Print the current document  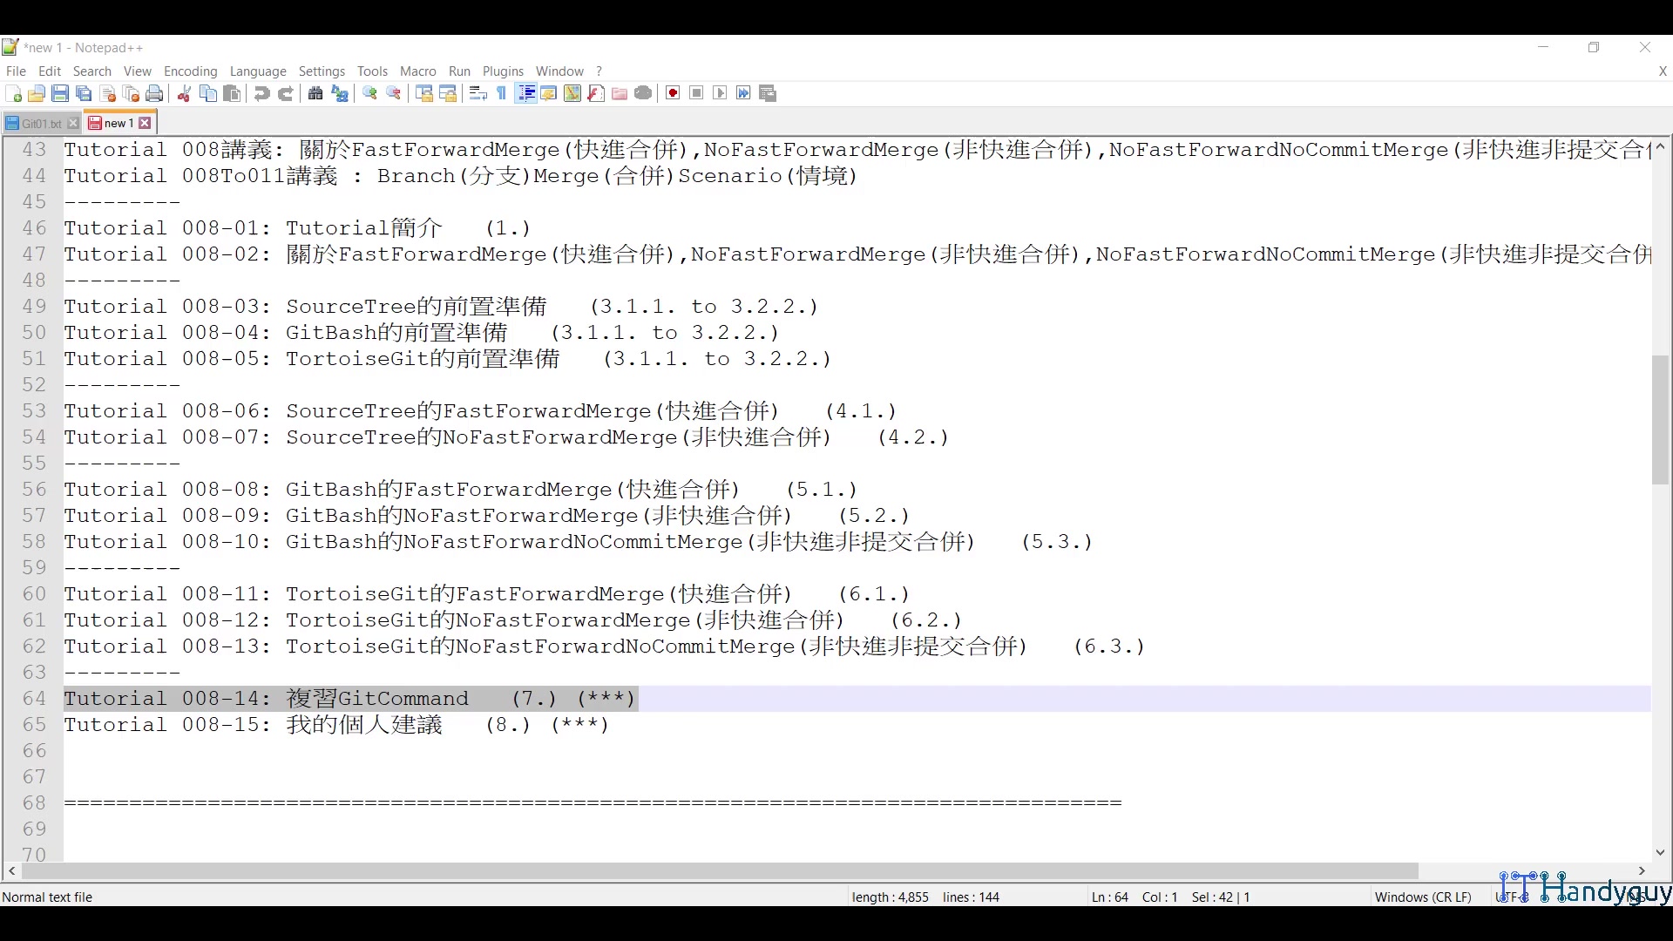click(154, 93)
